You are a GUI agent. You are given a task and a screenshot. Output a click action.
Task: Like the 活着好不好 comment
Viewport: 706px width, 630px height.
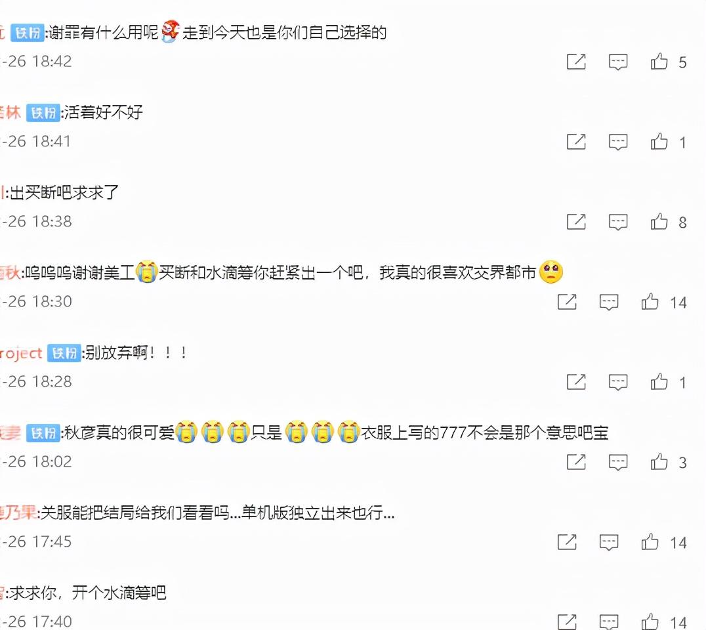tap(659, 141)
